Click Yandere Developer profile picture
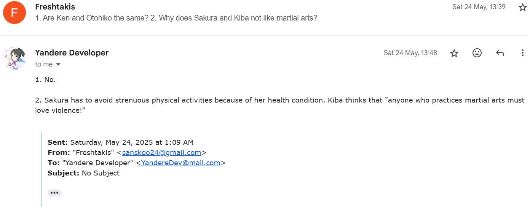 [14, 58]
